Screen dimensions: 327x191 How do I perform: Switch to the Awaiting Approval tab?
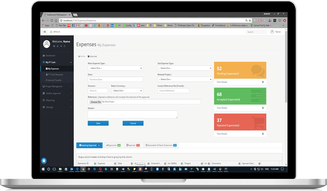point(90,145)
